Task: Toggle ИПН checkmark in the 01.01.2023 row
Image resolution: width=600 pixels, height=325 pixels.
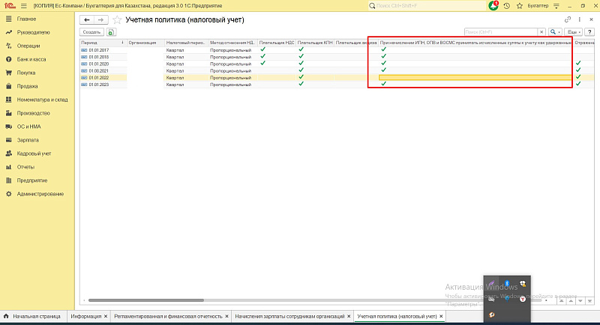Action: (x=383, y=84)
